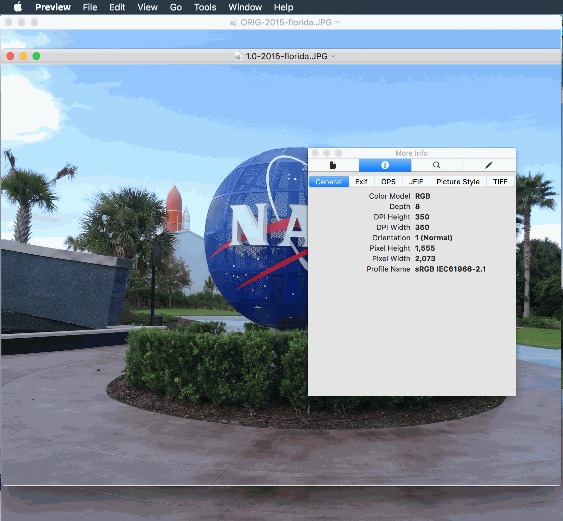This screenshot has width=563, height=521.
Task: Select the General Info document icon tab
Action: [333, 165]
